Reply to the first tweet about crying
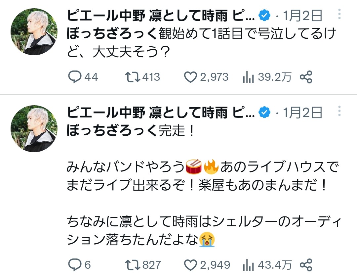The height and width of the screenshot is (279, 357). (75, 77)
